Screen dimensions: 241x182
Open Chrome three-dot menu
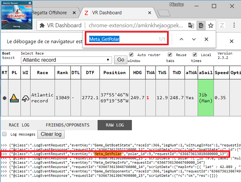pos(234,25)
